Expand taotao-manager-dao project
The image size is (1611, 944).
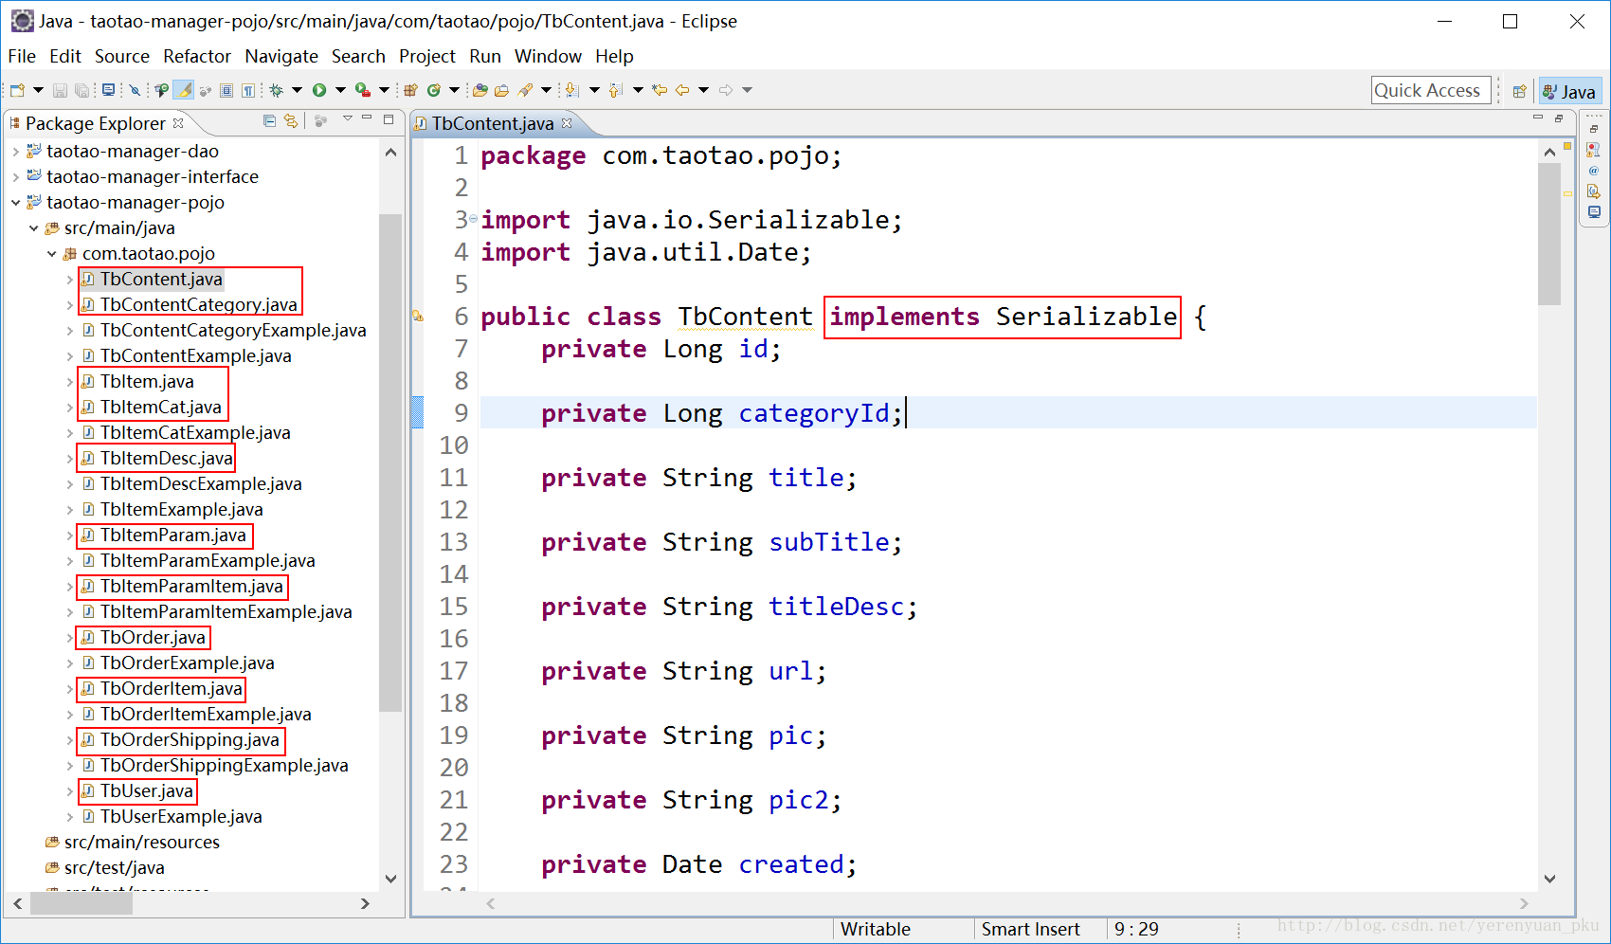click(x=15, y=151)
